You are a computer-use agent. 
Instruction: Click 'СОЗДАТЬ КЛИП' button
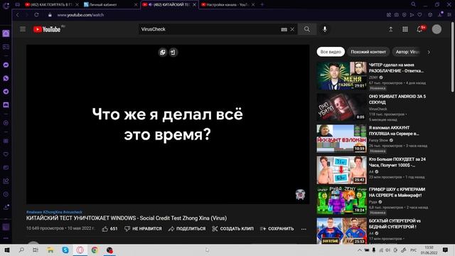(232, 229)
